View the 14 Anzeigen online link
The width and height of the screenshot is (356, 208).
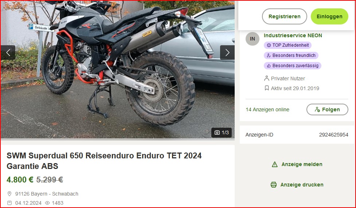tap(267, 109)
